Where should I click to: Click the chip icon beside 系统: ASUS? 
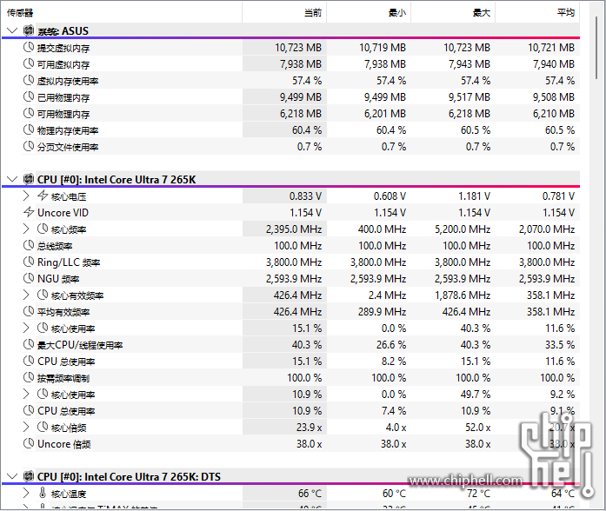coord(29,30)
